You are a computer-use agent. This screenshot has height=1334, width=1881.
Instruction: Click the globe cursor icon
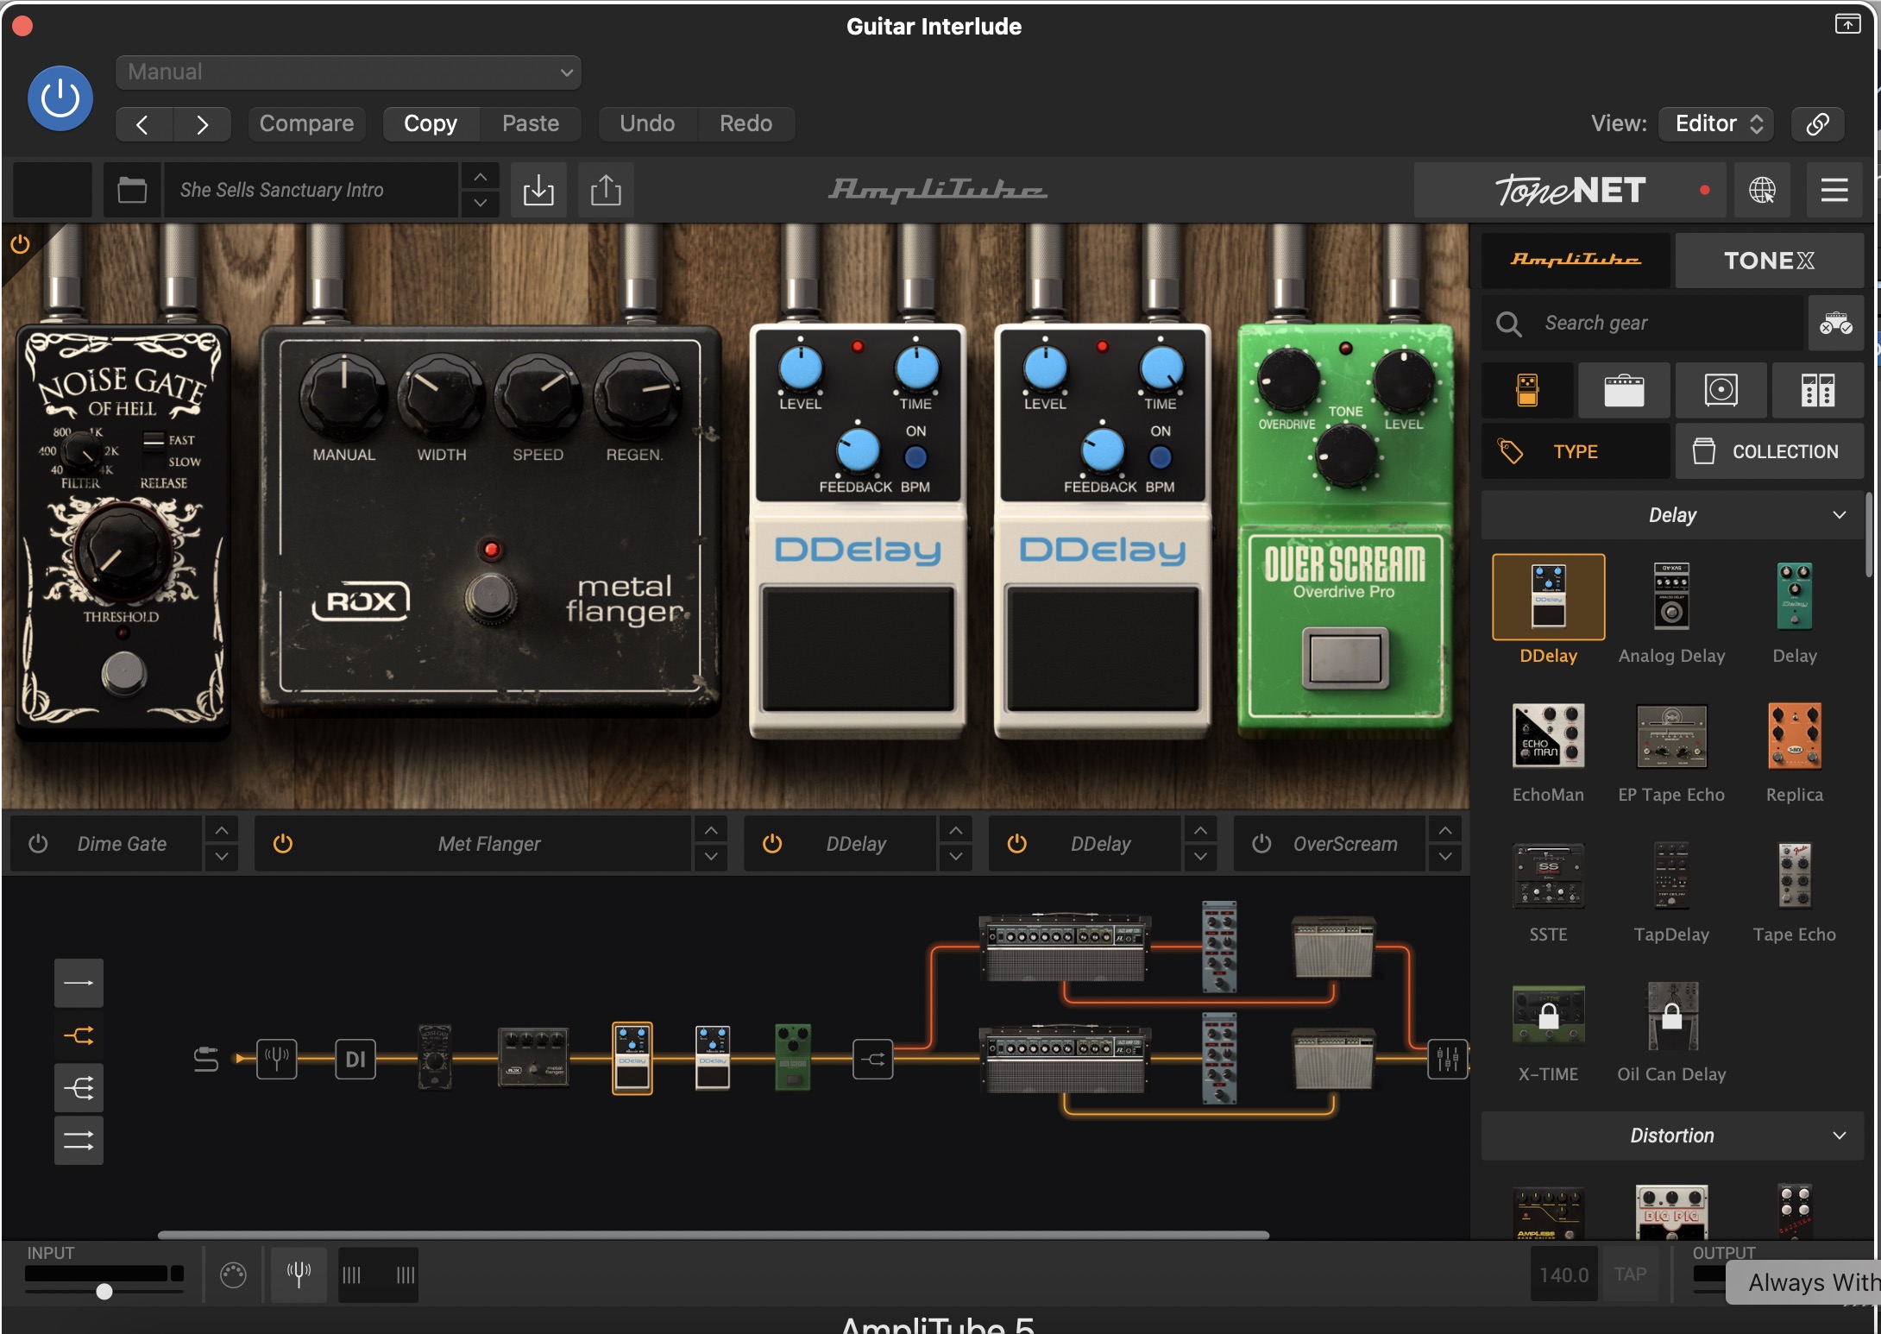coord(1762,190)
